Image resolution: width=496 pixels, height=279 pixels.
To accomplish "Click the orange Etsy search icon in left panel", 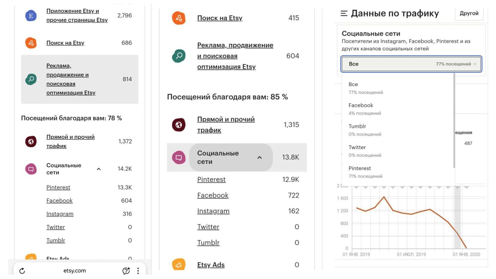I will tap(31, 43).
